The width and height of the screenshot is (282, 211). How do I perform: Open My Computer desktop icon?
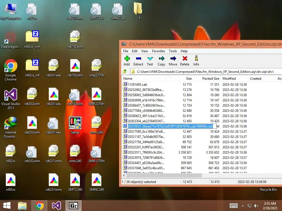pyautogui.click(x=11, y=11)
